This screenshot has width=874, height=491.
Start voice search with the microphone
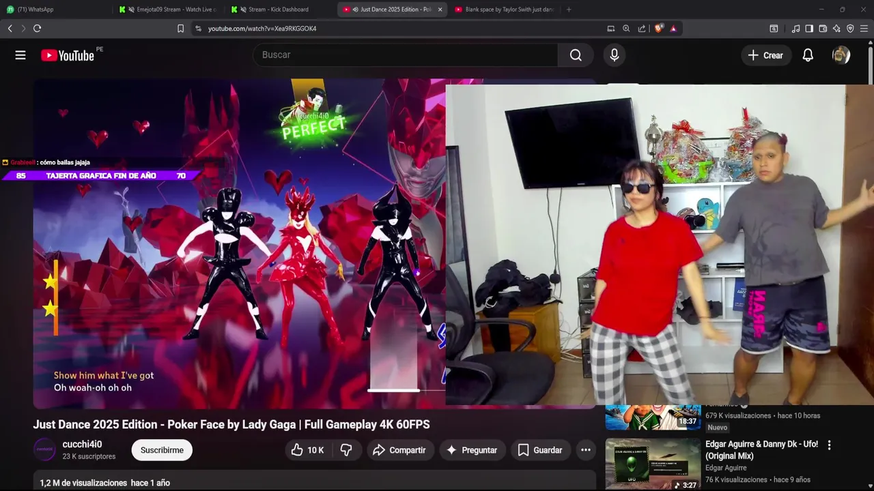(x=615, y=55)
